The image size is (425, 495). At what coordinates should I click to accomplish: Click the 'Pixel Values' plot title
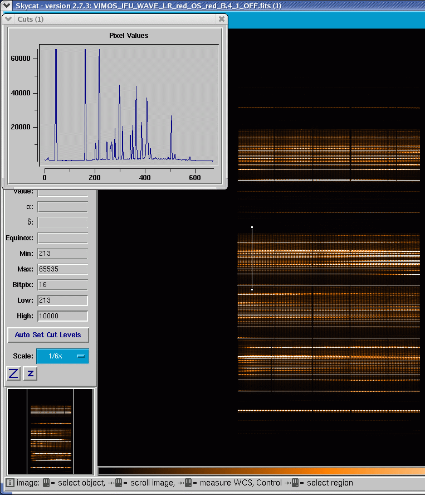tap(129, 35)
